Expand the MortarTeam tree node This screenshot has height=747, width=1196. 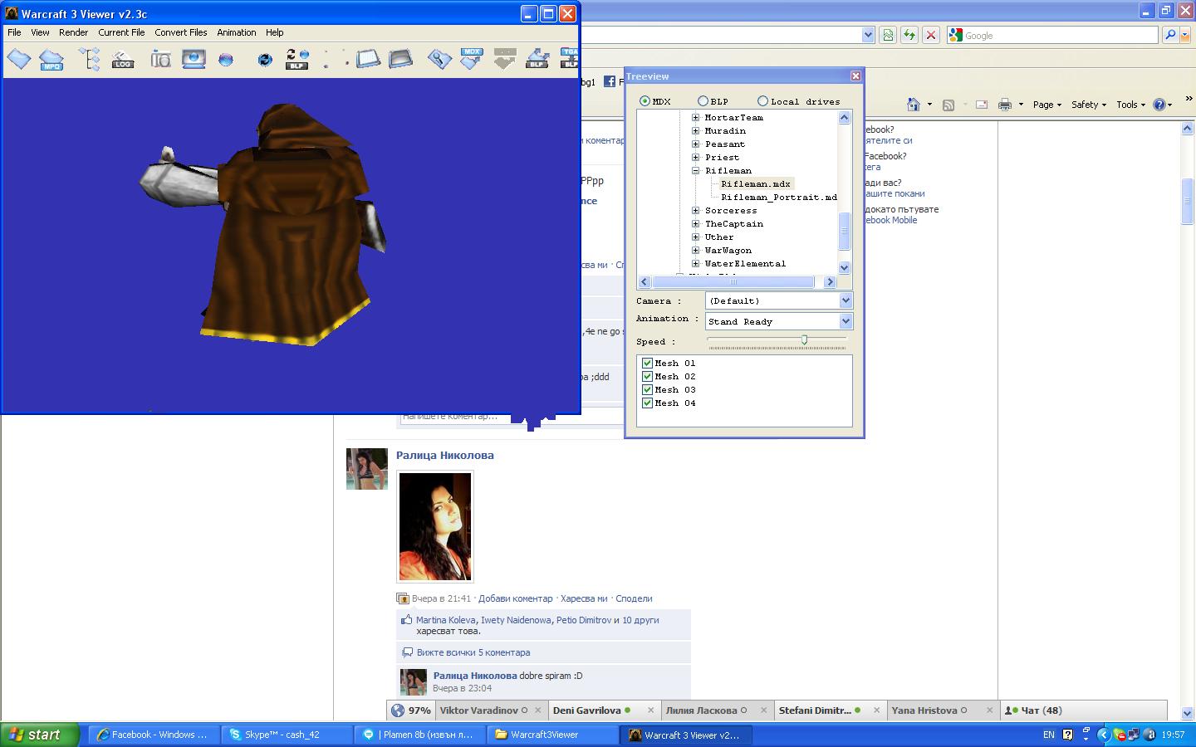tap(696, 118)
